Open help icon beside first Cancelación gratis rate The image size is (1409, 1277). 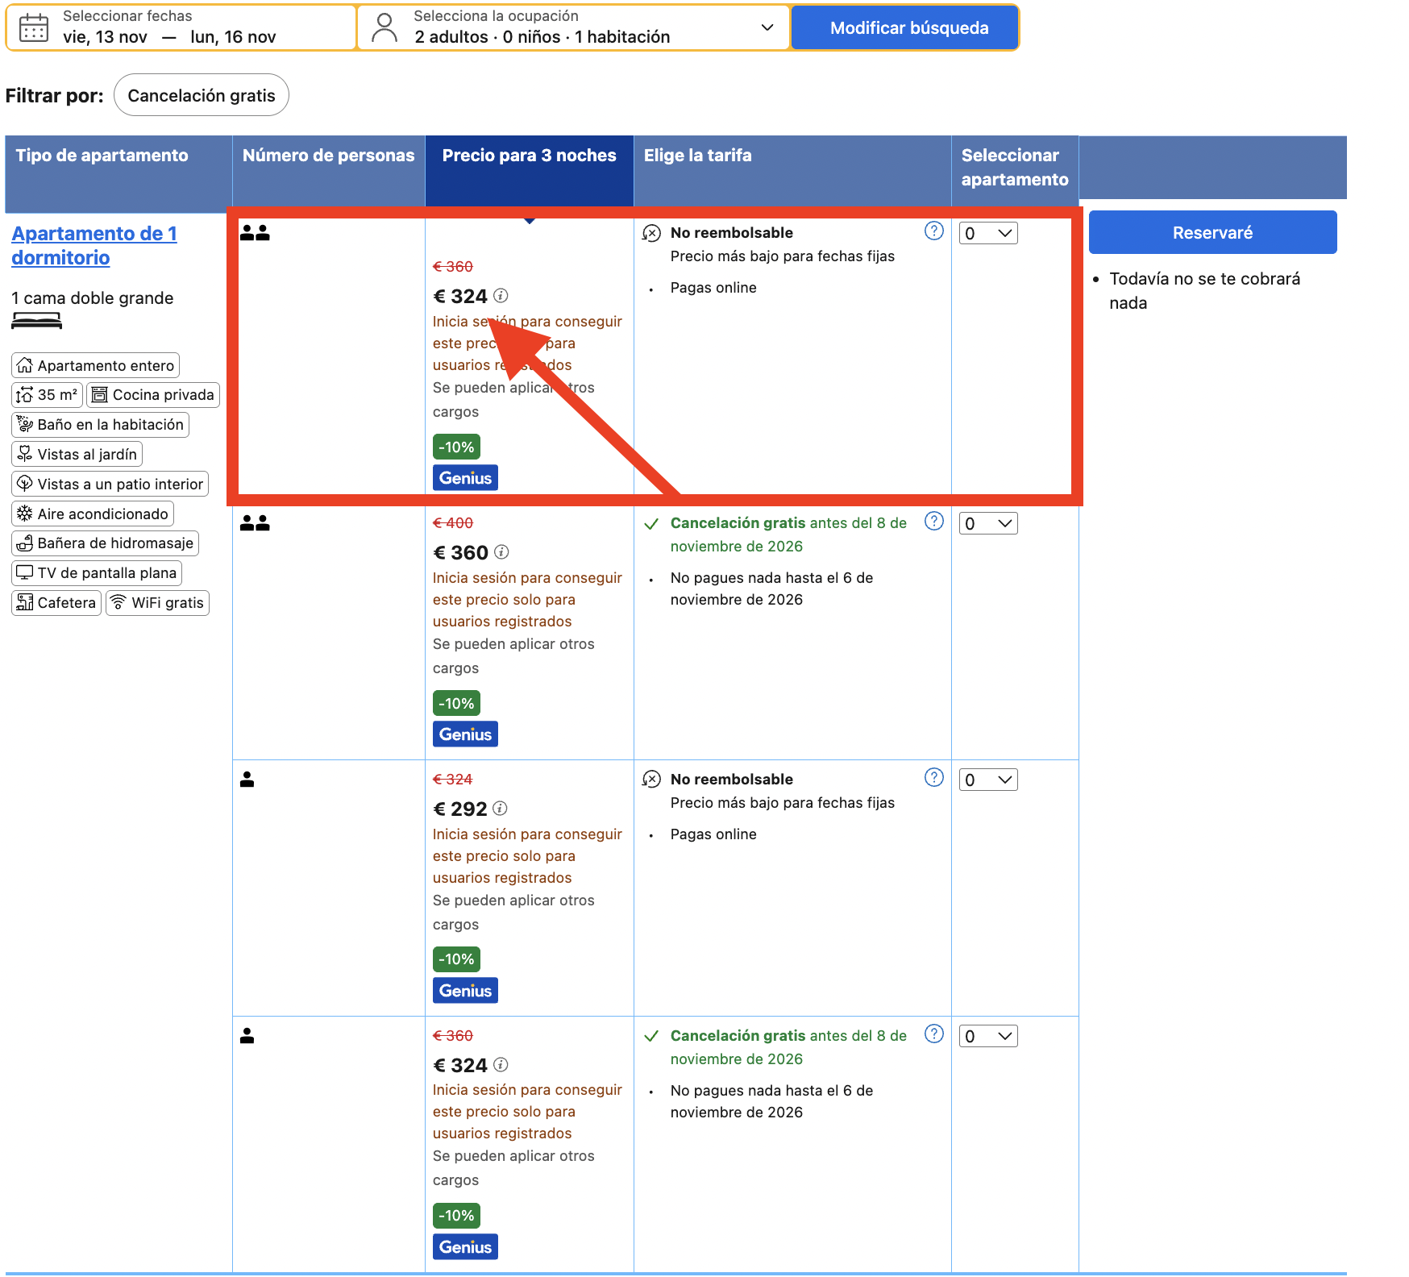pyautogui.click(x=933, y=521)
